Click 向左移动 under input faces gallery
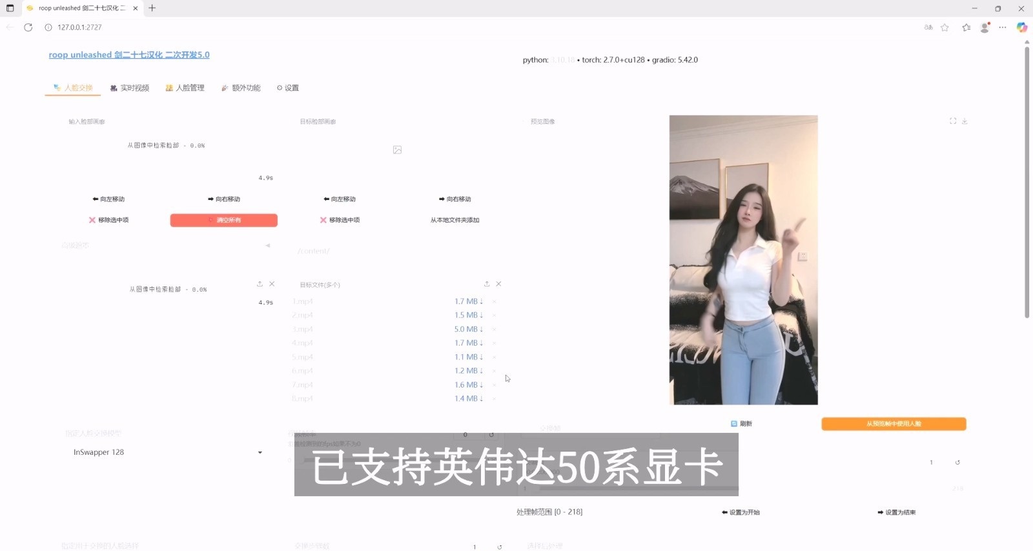This screenshot has height=551, width=1033. coord(108,199)
